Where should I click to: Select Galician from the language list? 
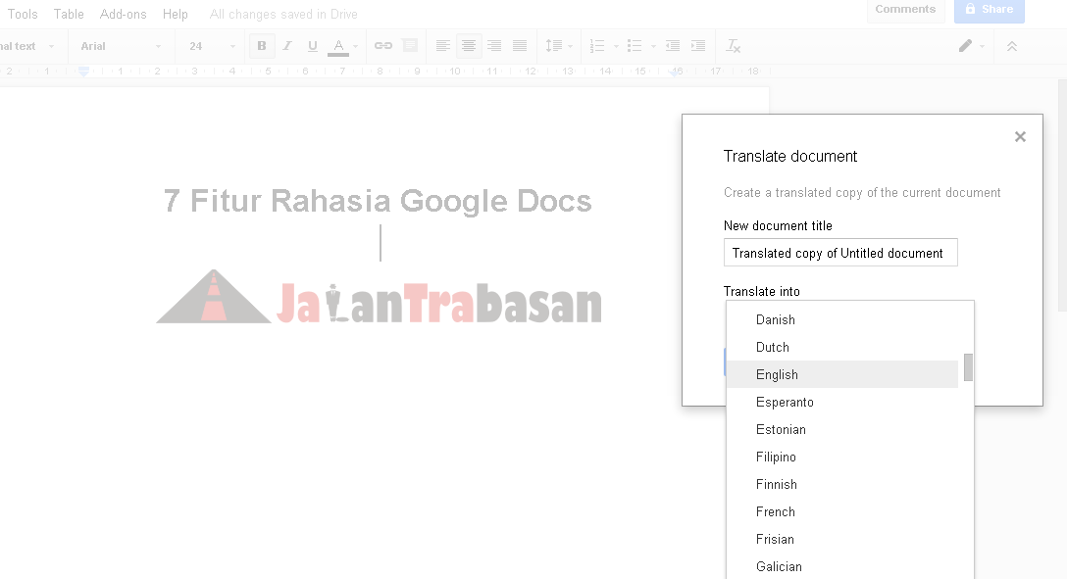842,566
